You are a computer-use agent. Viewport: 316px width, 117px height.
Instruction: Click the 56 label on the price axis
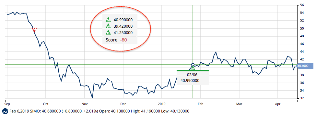(301, 5)
